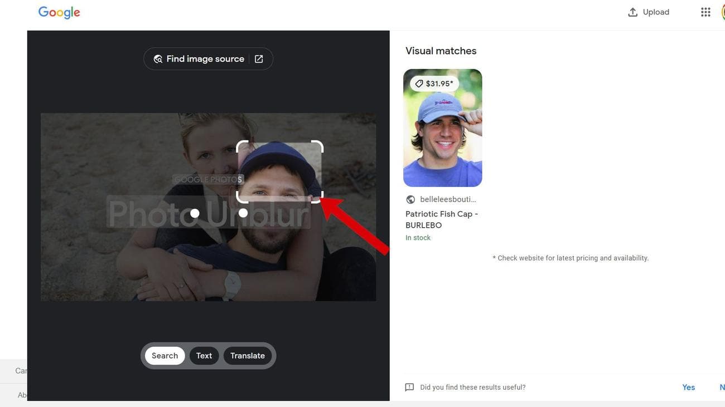Click the $31.95 price tag badge
This screenshot has width=725, height=407.
point(434,84)
